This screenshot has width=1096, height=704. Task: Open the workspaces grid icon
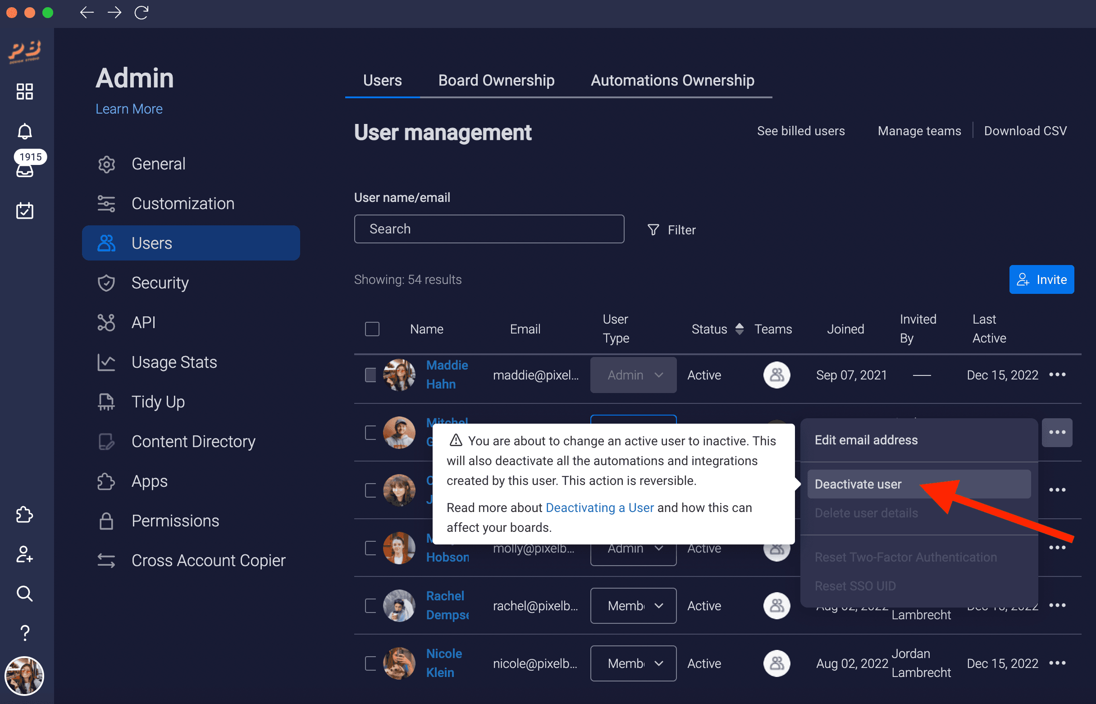(x=25, y=91)
